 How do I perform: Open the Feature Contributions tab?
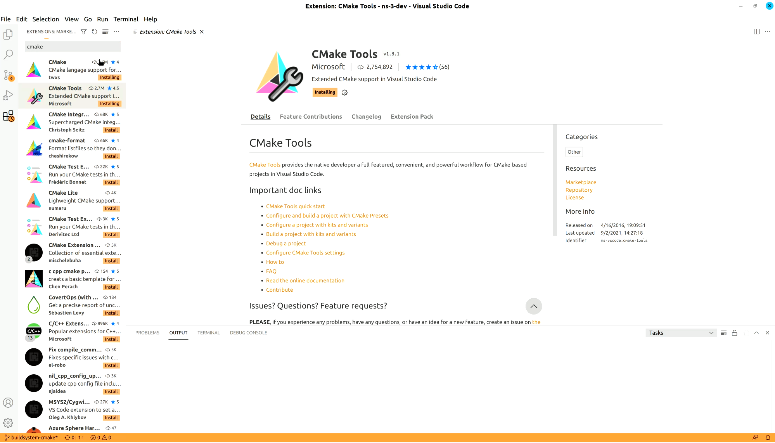pyautogui.click(x=310, y=116)
